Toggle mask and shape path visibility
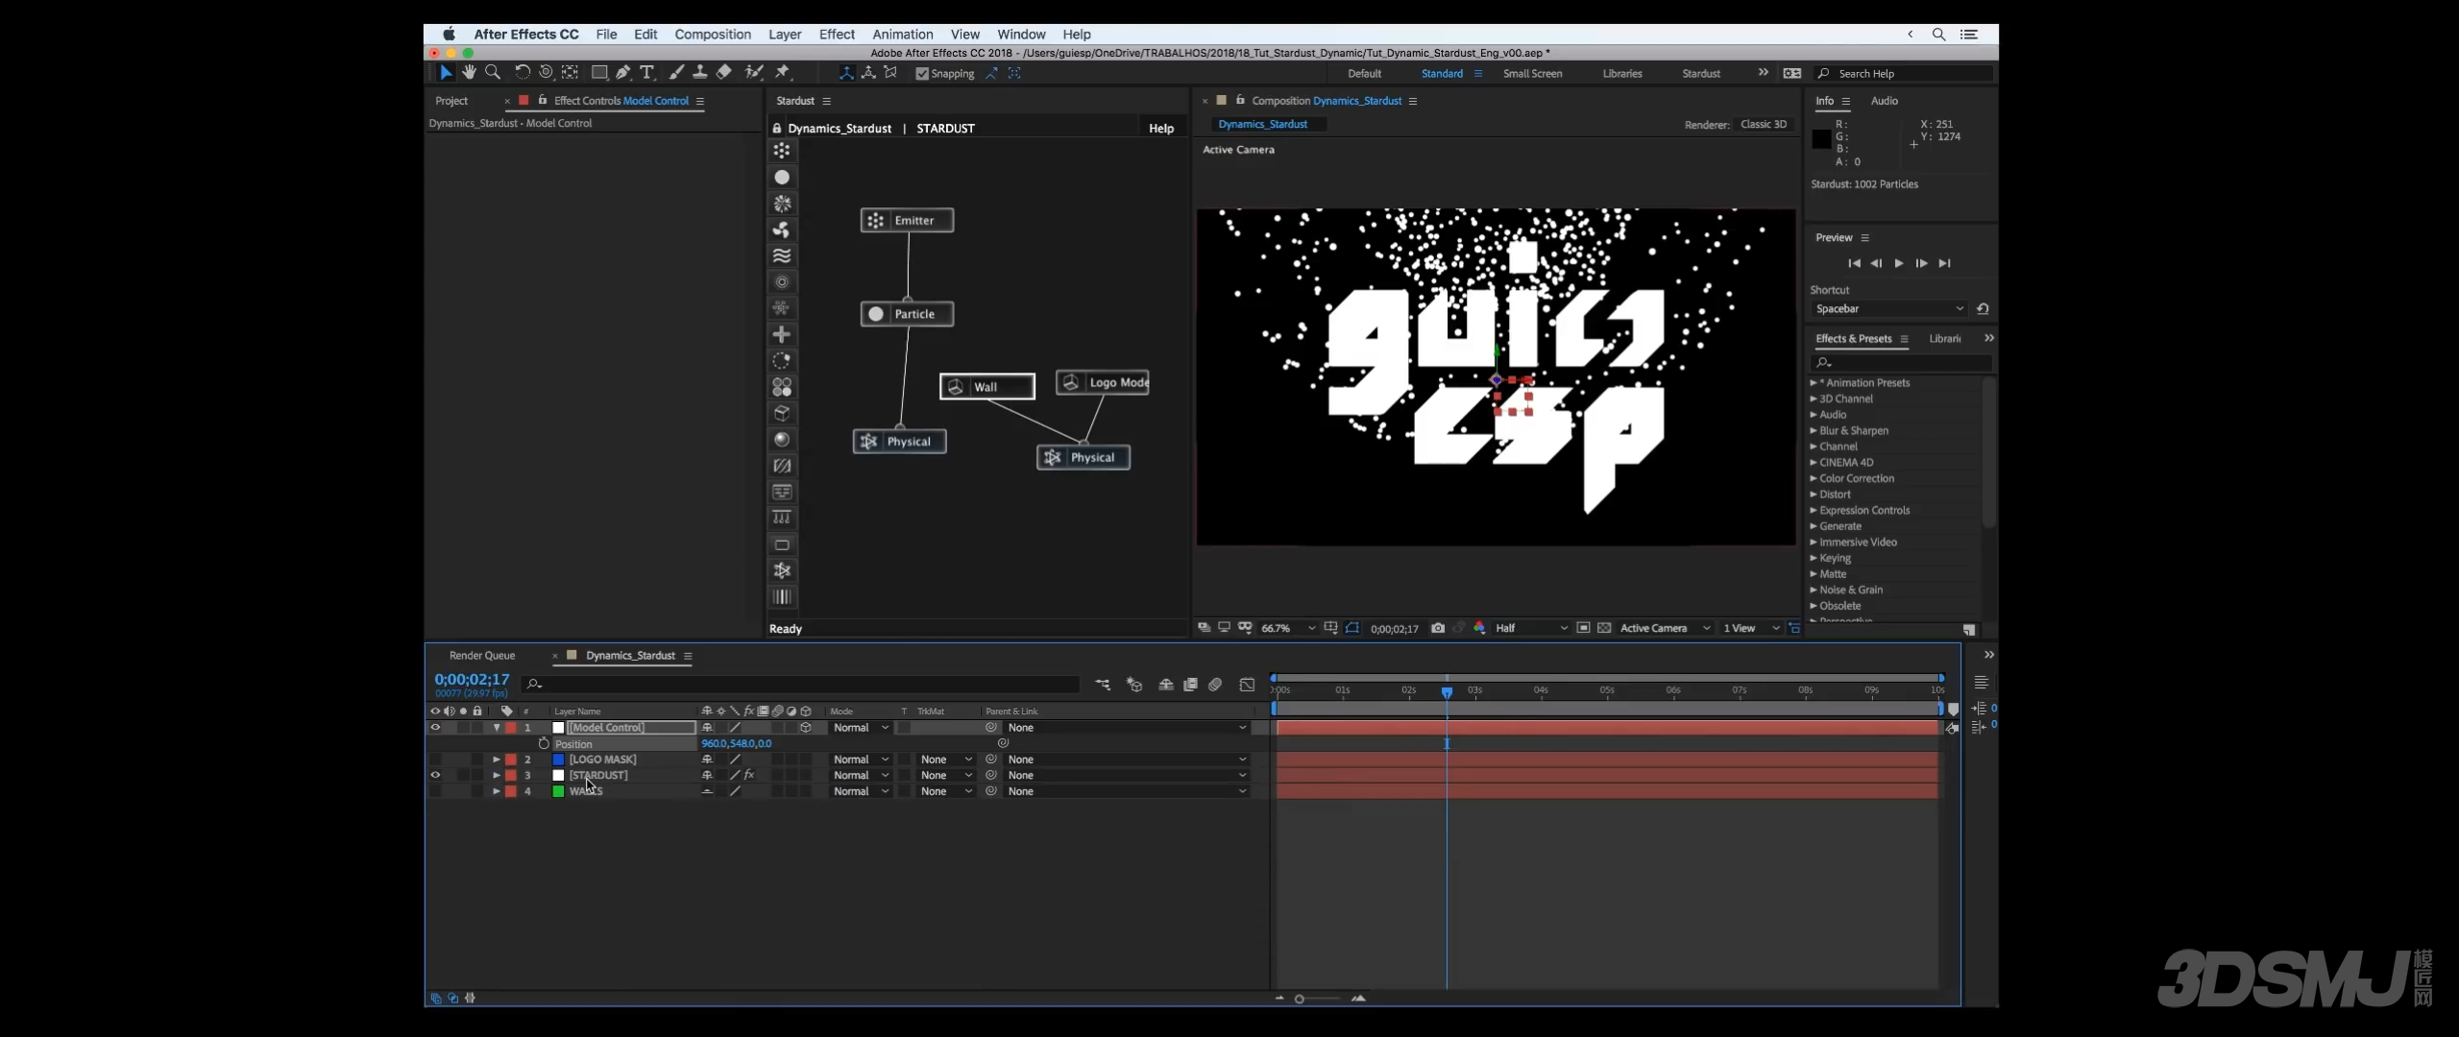This screenshot has height=1037, width=2459. [1352, 628]
